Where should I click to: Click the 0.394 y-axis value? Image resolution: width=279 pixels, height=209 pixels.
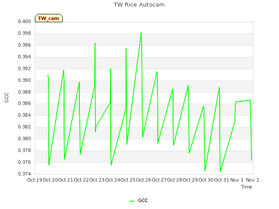coord(24,57)
